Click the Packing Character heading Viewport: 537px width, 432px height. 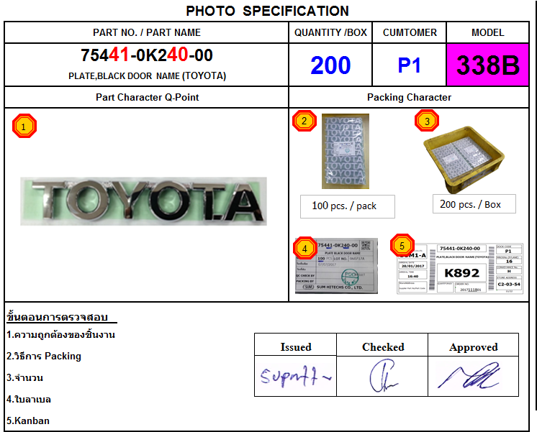pos(409,98)
